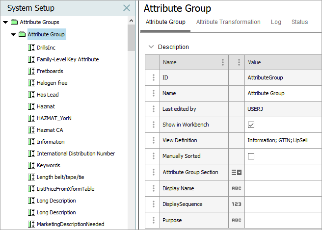322x230 pixels.
Task: Click the ABC text icon for Display Name
Action: click(237, 188)
